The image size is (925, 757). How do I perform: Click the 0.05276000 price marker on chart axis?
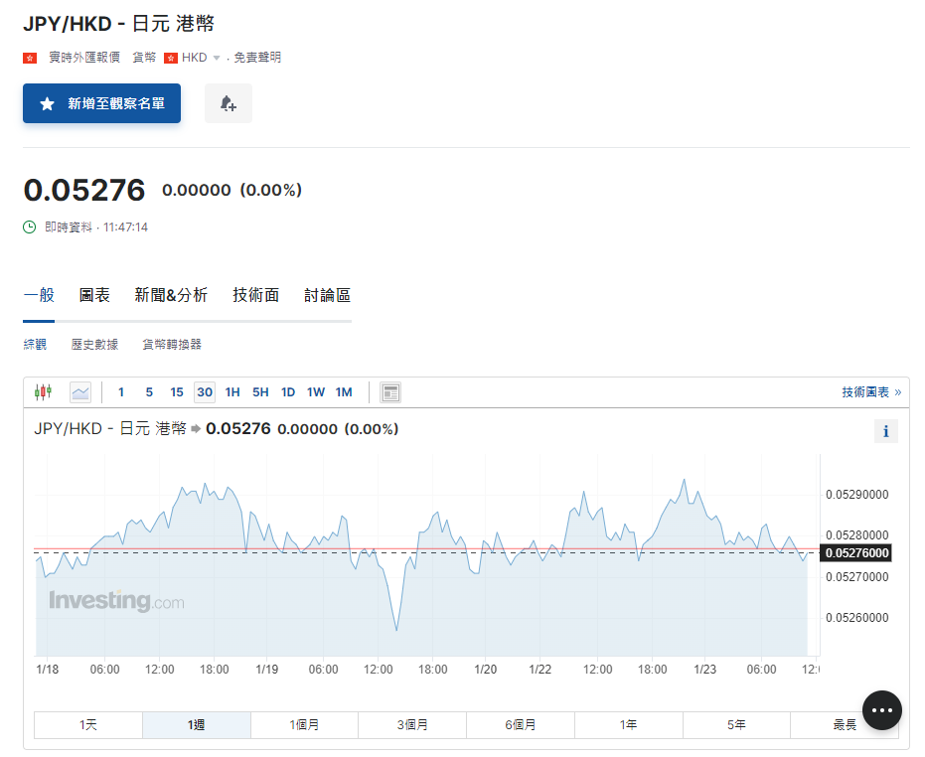pos(855,553)
